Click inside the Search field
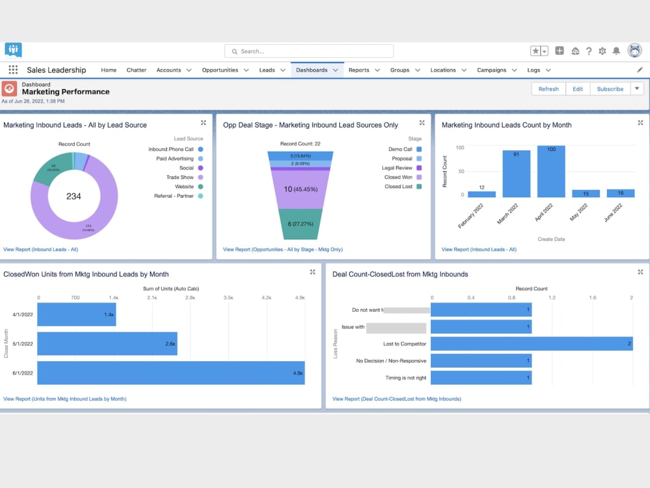Viewport: 650px width, 488px height. [x=307, y=51]
